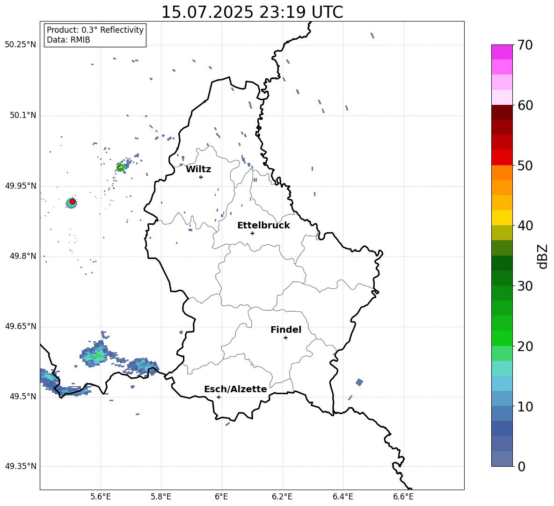
Task: Click the 6.2°E longitude label
Action: click(282, 497)
